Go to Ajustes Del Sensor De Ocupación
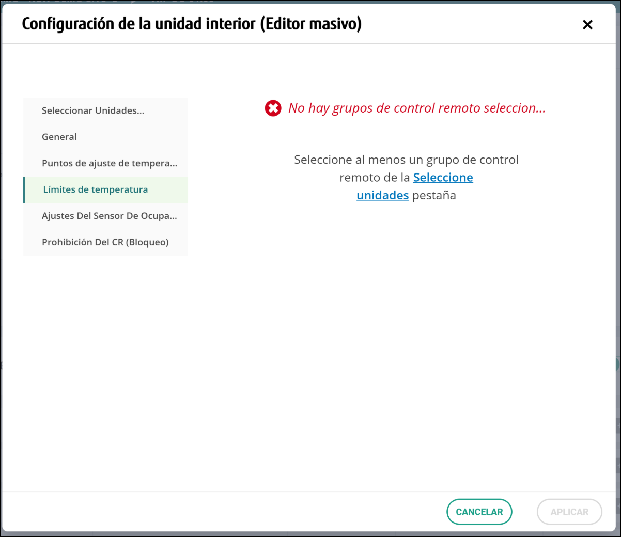Screen dimensions: 621x538 pos(109,216)
